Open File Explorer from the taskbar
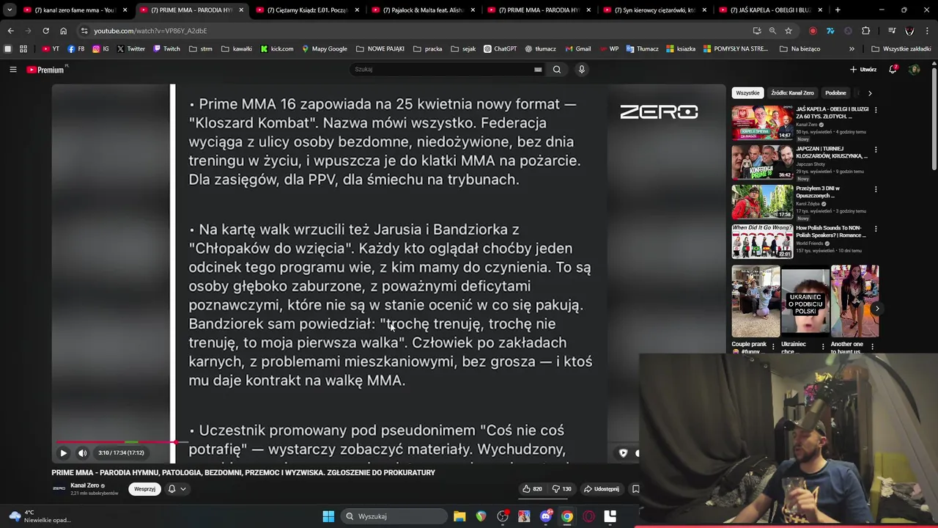Image resolution: width=938 pixels, height=528 pixels. pos(459,516)
